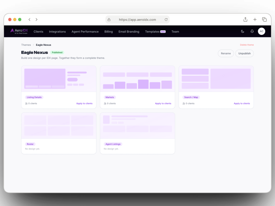The height and width of the screenshot is (206, 275).
Task: Click the clients icon on Listing Details card
Action: click(x=26, y=104)
